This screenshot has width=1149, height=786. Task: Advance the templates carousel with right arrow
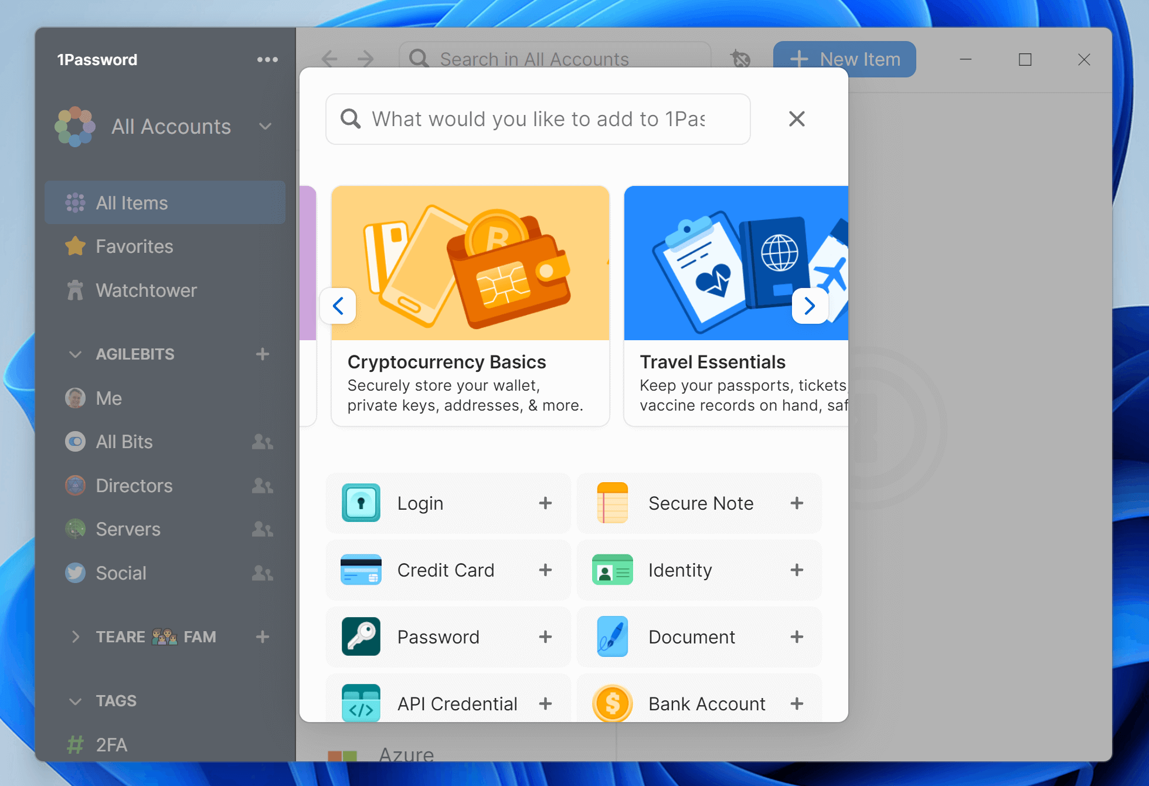[x=810, y=306]
